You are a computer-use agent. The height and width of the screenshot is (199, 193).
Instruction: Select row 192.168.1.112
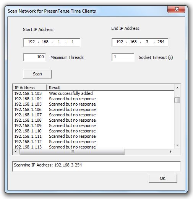tap(93, 142)
